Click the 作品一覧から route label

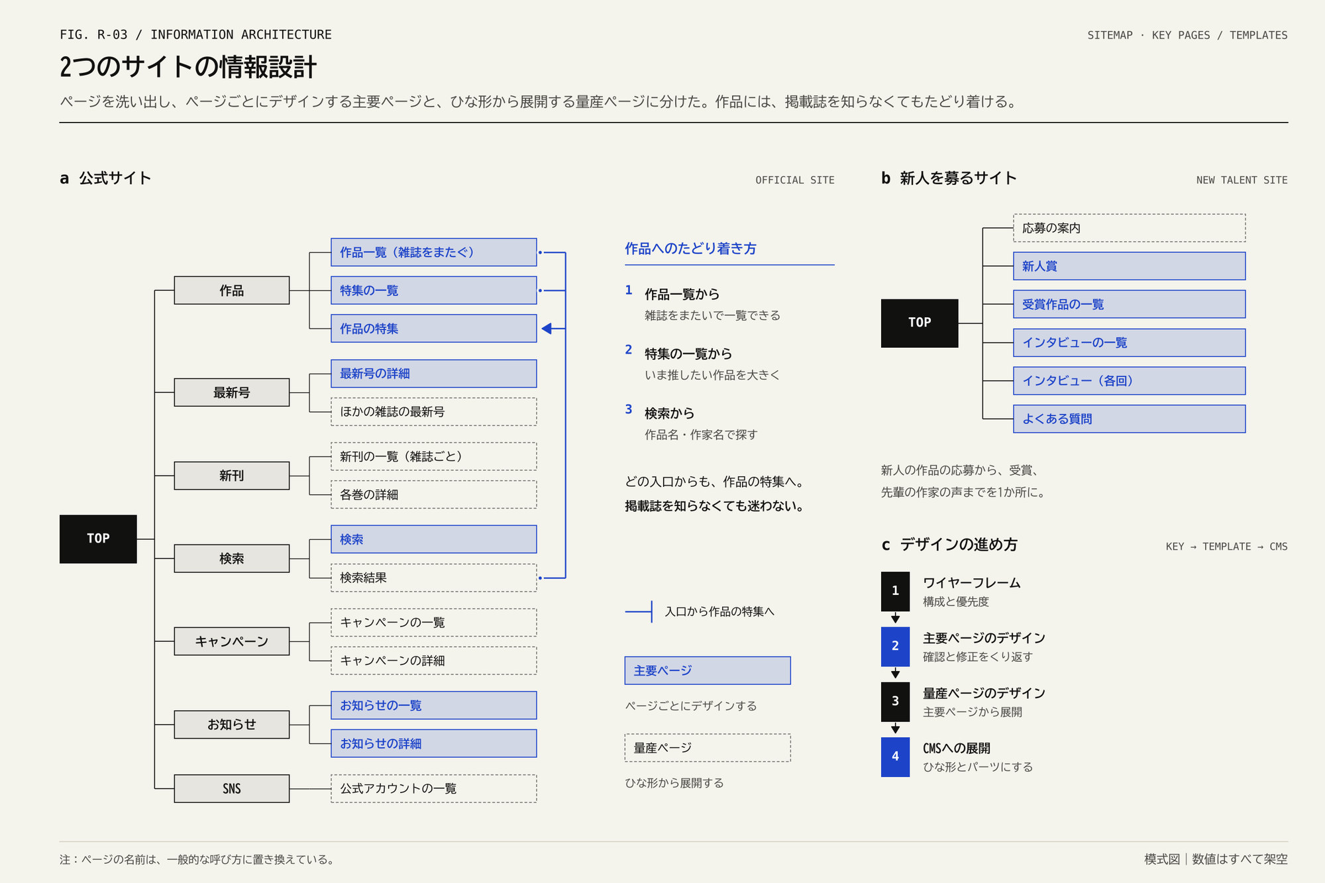click(682, 294)
